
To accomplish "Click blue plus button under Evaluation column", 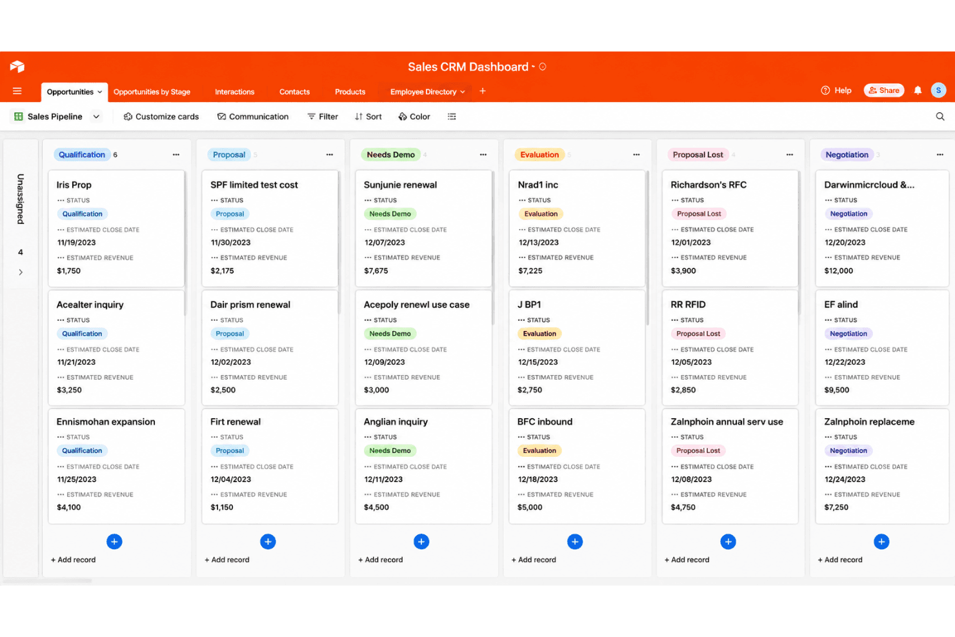I will tap(575, 541).
